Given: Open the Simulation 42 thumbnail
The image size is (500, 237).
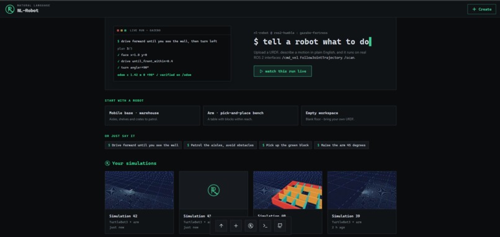Looking at the screenshot, I should pyautogui.click(x=140, y=190).
